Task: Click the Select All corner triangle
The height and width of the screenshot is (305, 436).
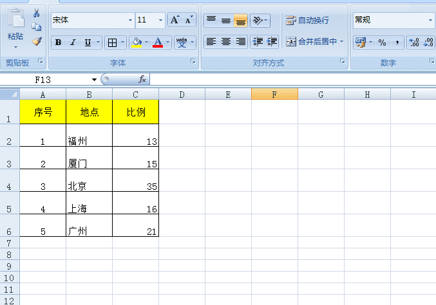Action: [x=10, y=94]
